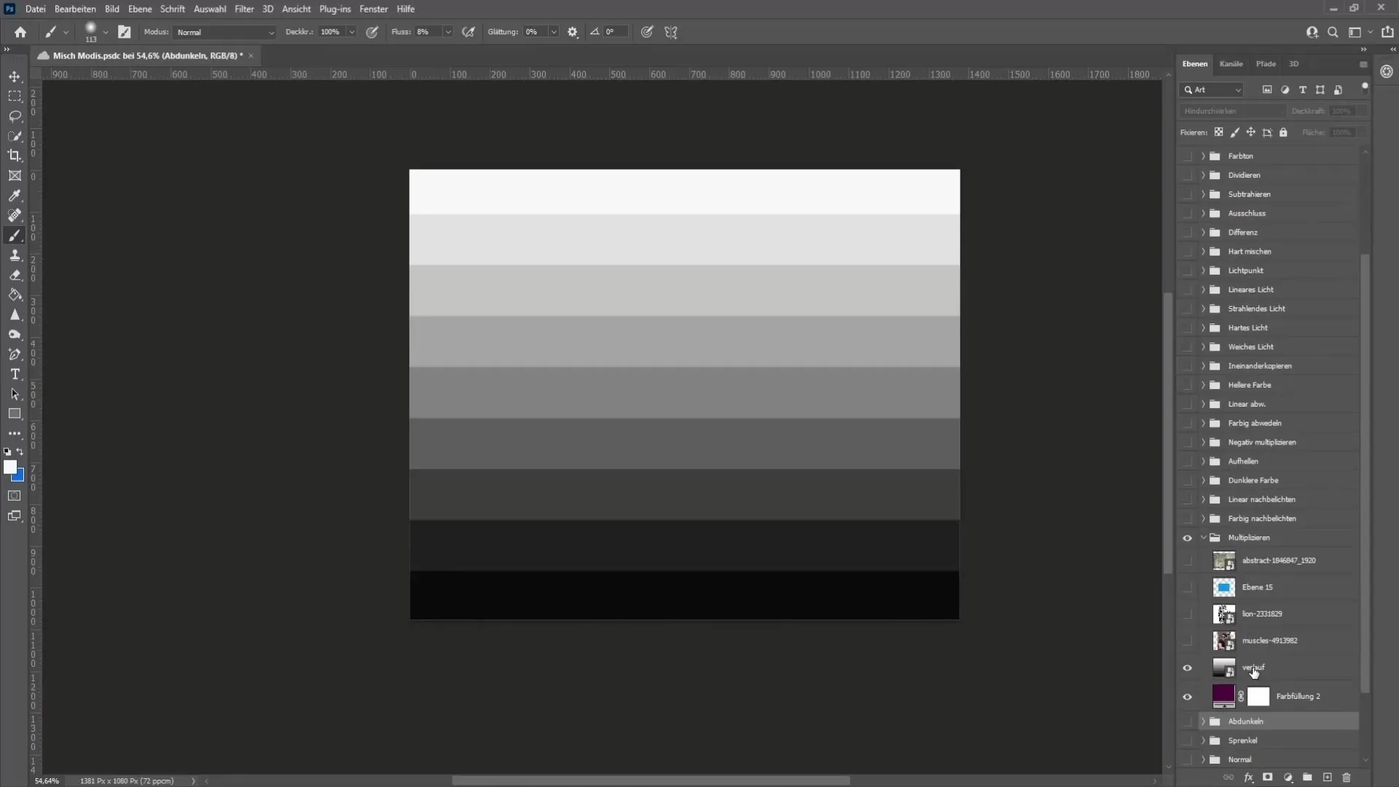Image resolution: width=1399 pixels, height=787 pixels.
Task: Select the Crop tool
Action: [x=15, y=155]
